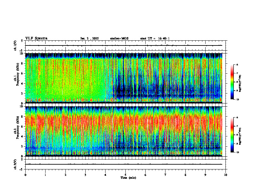Click the "5" tick on ch.1(V) axis

[x=22, y=41]
